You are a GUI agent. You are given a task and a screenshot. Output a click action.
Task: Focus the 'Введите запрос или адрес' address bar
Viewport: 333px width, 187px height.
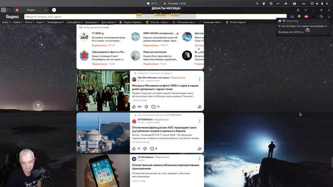coord(155,17)
